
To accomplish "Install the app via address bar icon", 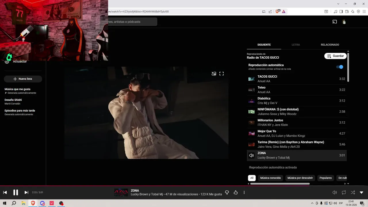I will 264,11.
